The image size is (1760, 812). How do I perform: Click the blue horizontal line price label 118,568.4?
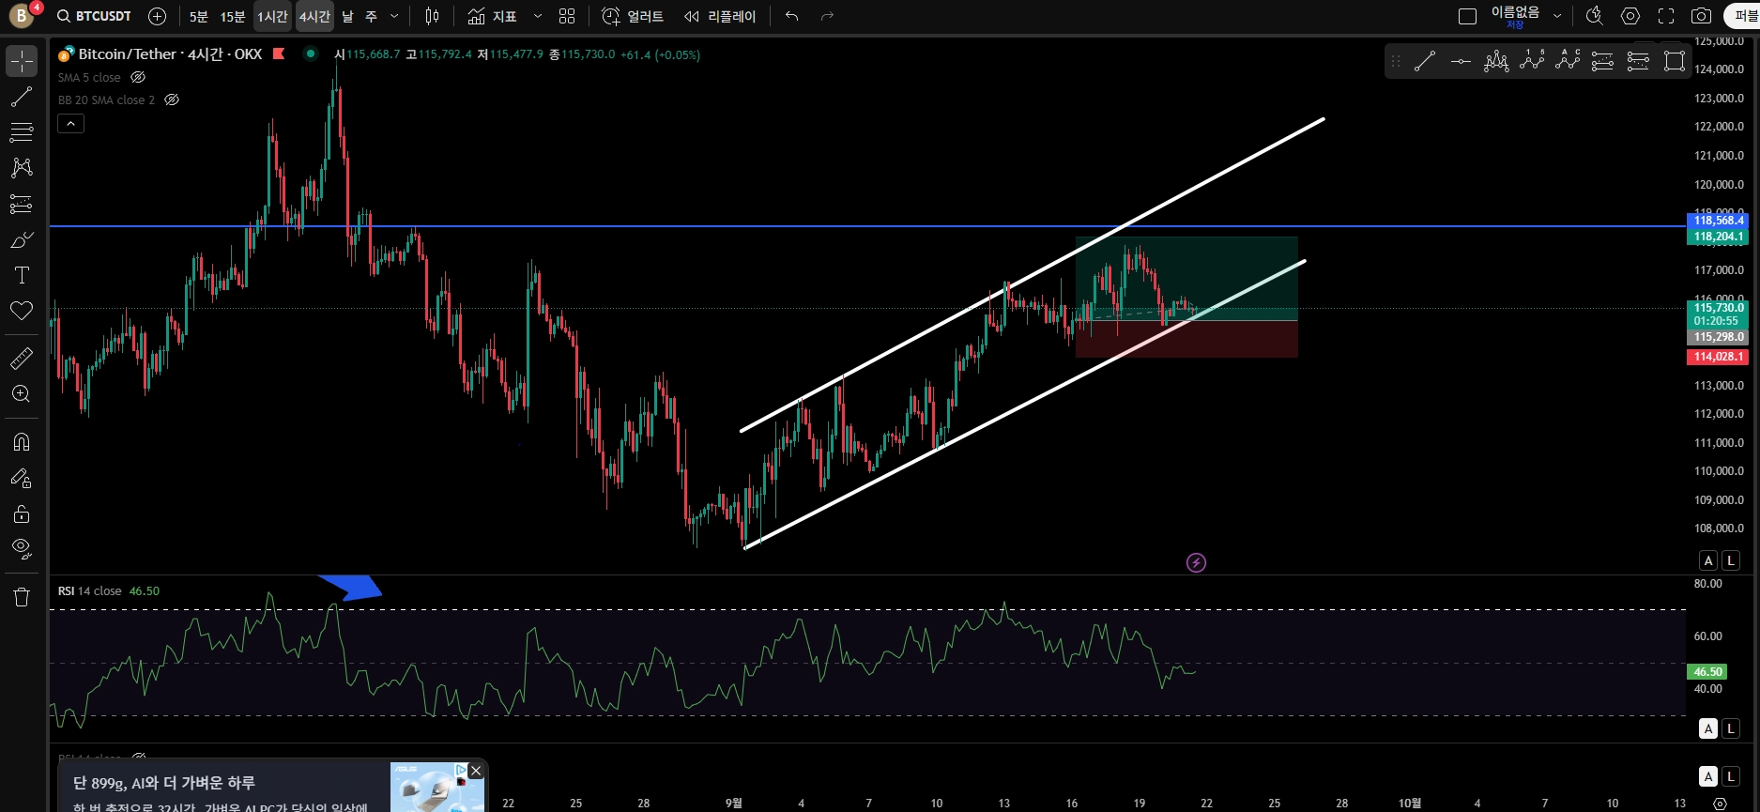click(1719, 221)
